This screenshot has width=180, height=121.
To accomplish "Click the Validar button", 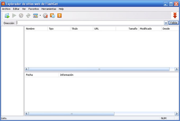I will [x=174, y=23].
